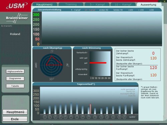Click the Diagramme button

(x=15, y=79)
